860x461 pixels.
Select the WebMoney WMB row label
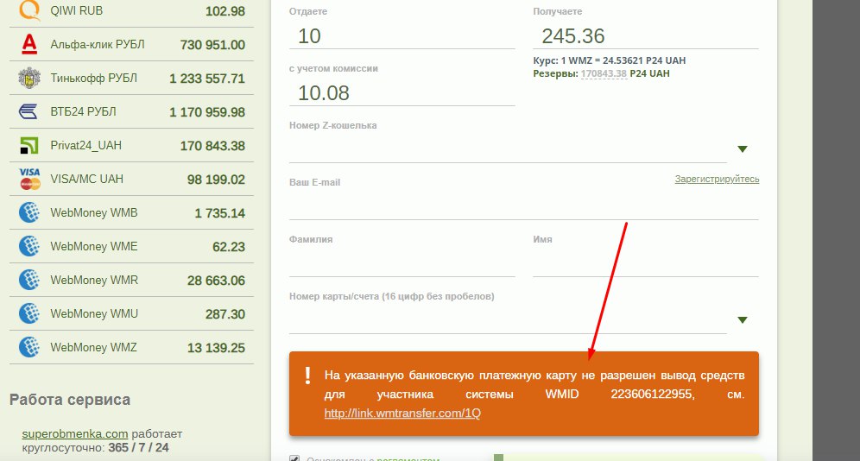94,212
